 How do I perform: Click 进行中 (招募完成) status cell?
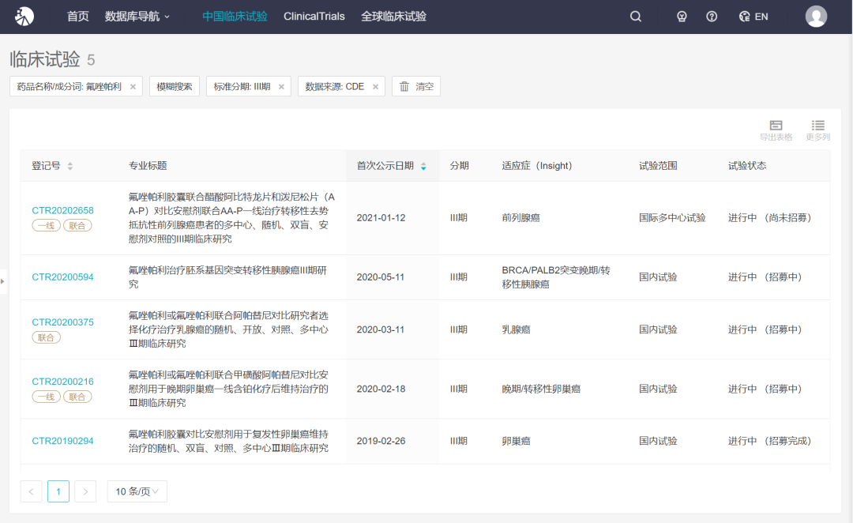tap(770, 441)
